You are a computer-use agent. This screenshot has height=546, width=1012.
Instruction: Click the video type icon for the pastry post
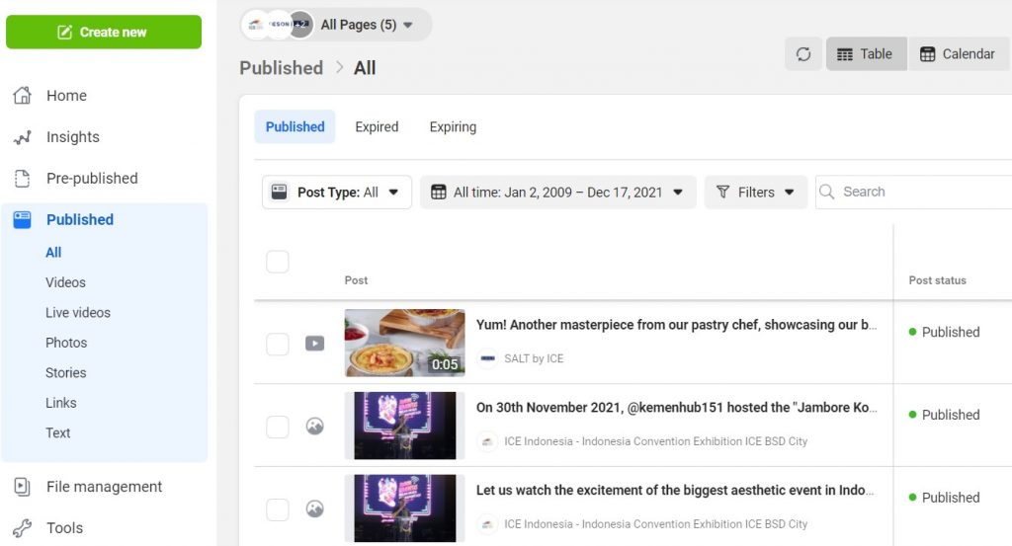[314, 344]
